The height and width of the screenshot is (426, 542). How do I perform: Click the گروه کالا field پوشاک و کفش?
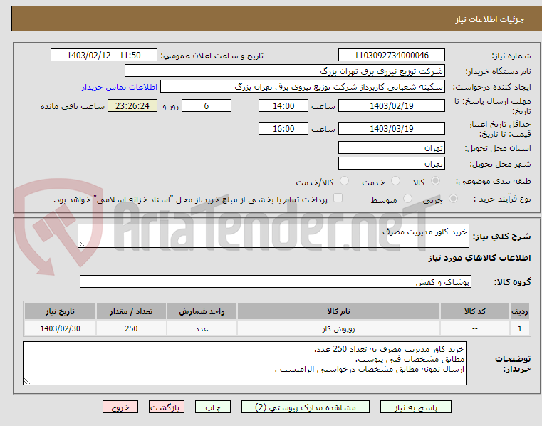[x=275, y=282]
